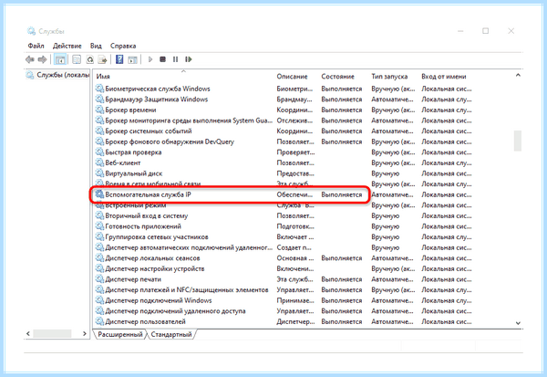Select Службы (локальные) in the tree
This screenshot has width=547, height=377.
pos(58,75)
